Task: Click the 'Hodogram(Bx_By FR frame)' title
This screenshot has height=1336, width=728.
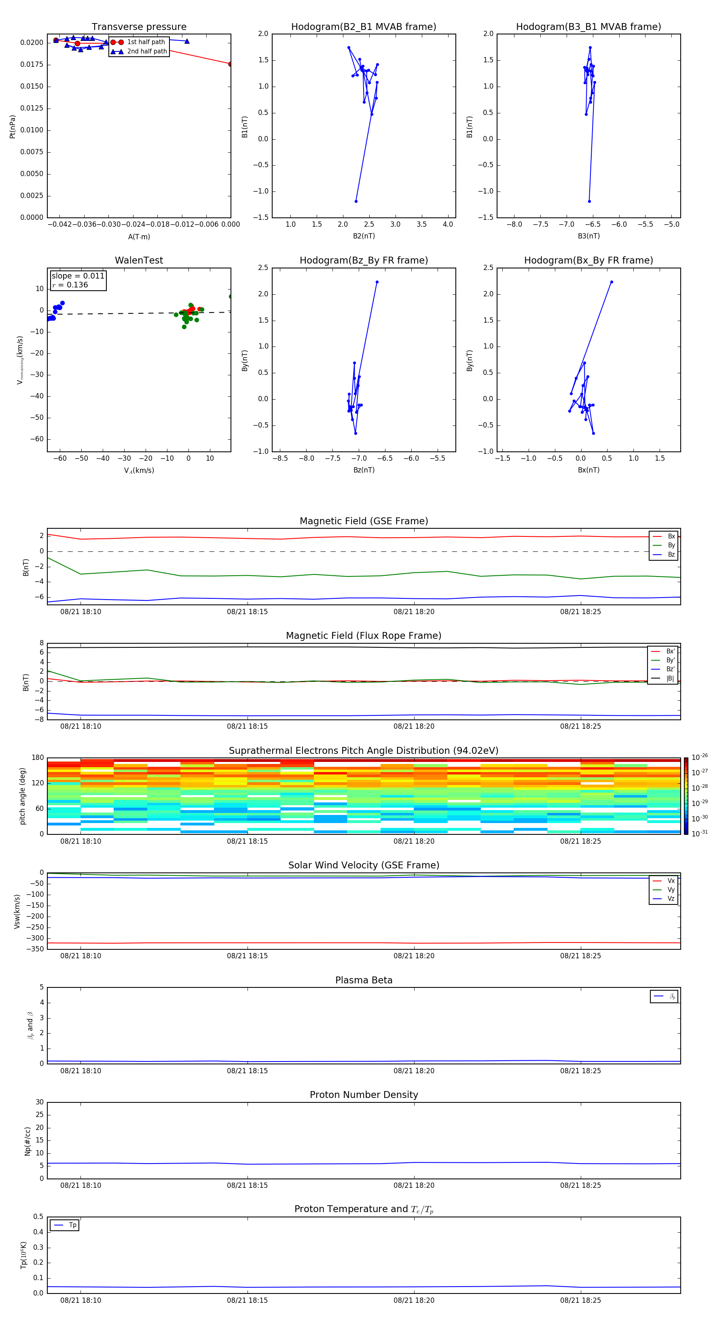Action: point(588,260)
